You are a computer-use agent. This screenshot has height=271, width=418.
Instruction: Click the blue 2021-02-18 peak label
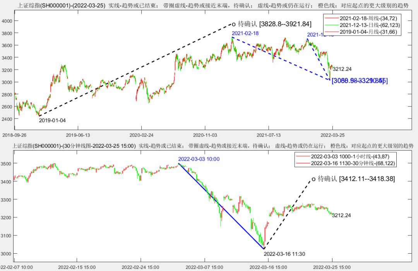245,33
